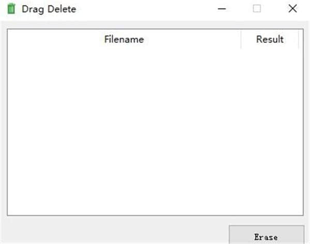Minimize the Drag Delete window

click(x=223, y=9)
